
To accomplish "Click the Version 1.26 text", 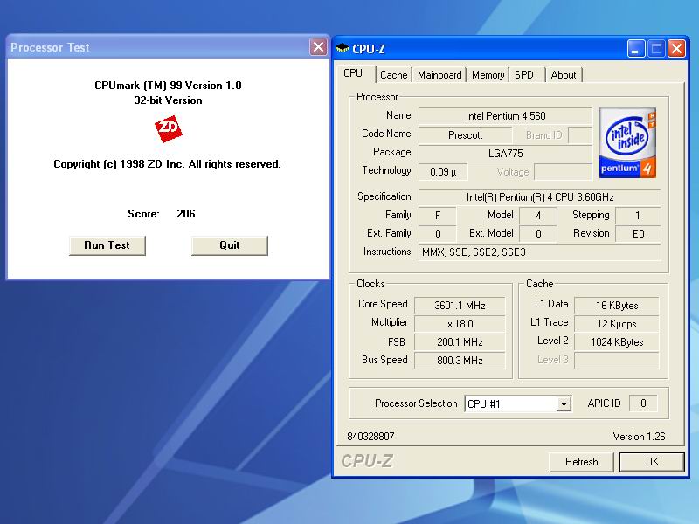I will (x=639, y=437).
